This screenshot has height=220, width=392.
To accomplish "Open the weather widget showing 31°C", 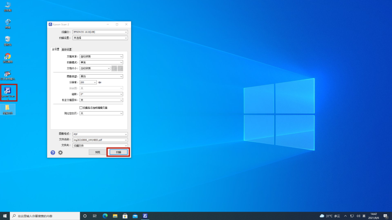I will tap(330, 216).
